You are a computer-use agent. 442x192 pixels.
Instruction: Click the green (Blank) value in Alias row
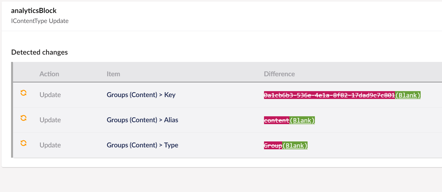click(302, 120)
